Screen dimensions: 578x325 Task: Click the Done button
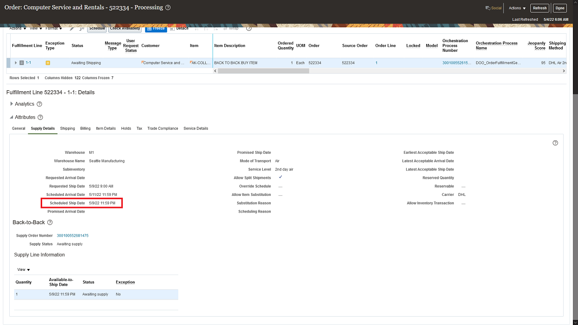(x=560, y=8)
